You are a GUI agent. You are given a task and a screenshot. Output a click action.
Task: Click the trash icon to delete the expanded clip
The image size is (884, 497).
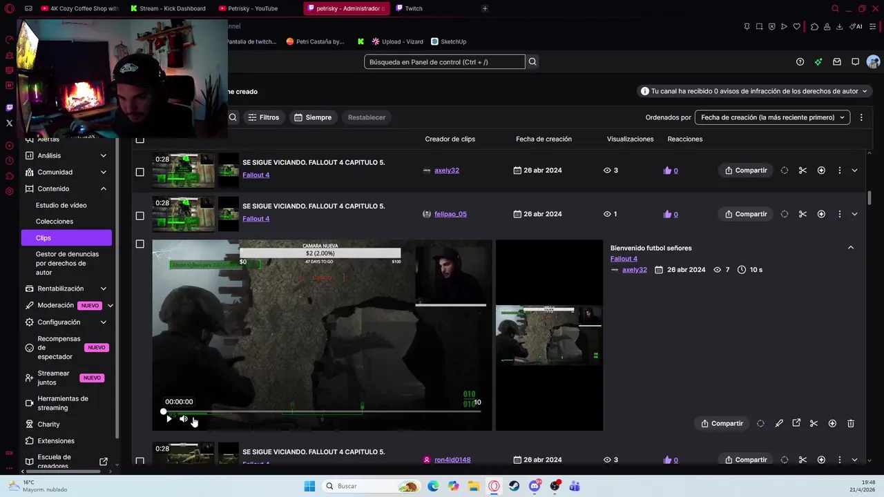click(851, 423)
